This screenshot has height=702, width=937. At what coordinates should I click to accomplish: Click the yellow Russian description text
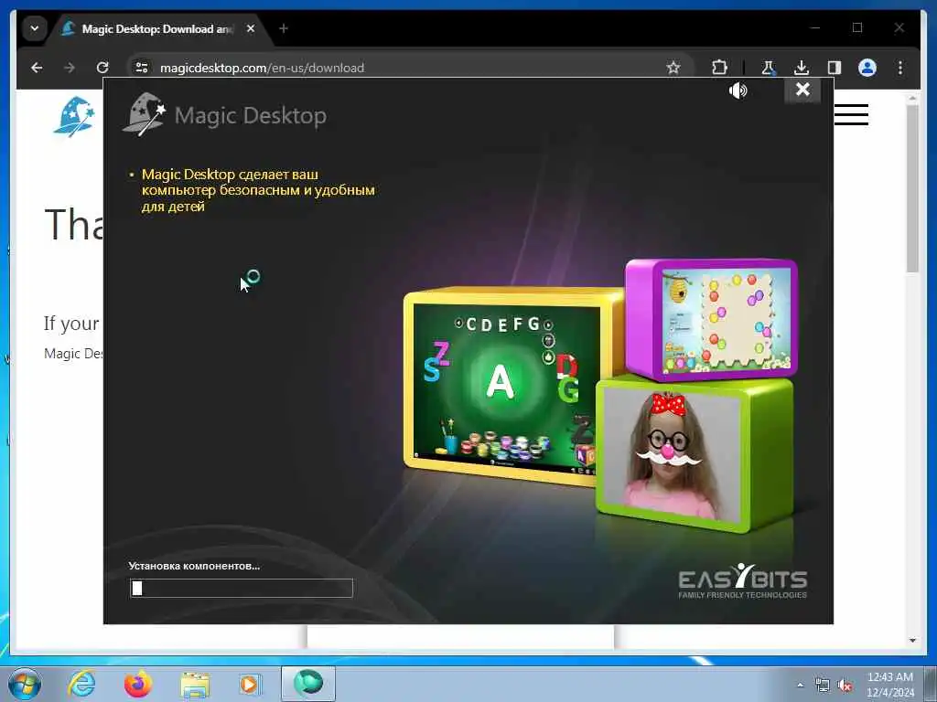[258, 190]
